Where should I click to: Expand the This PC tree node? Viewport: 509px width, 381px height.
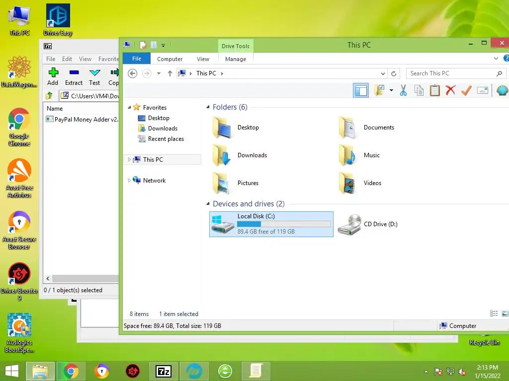tap(129, 159)
